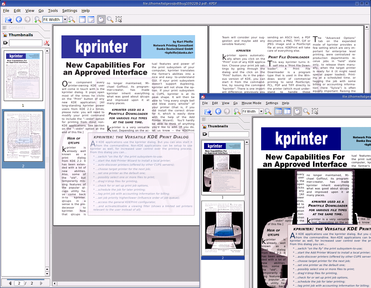The height and width of the screenshot is (288, 371).
Task: Clear thumbnail filter in back window sidebar
Action: 5,43
